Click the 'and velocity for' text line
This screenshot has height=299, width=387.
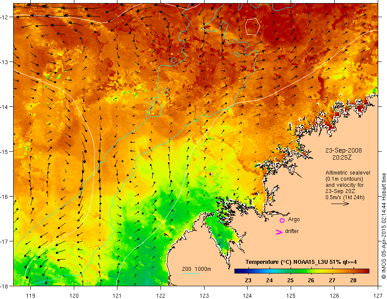point(344,185)
